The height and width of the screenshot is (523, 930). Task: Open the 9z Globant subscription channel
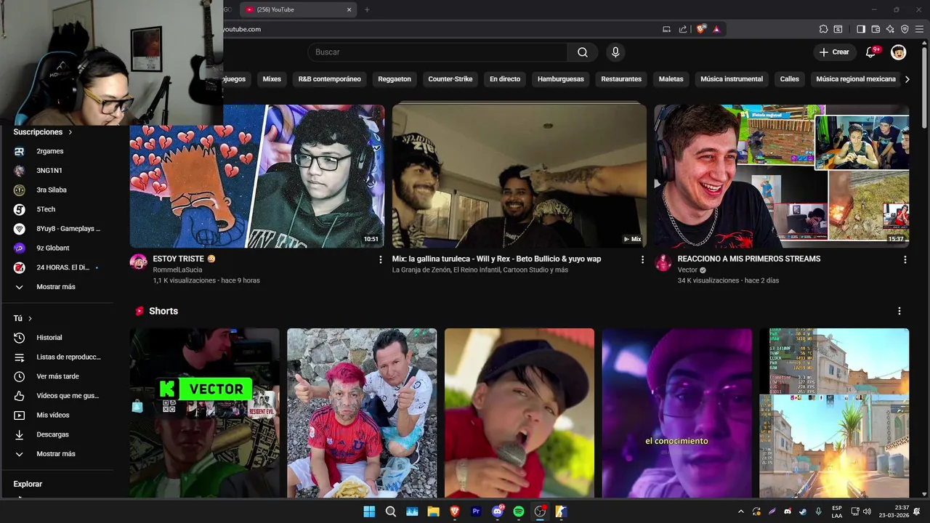click(58, 248)
